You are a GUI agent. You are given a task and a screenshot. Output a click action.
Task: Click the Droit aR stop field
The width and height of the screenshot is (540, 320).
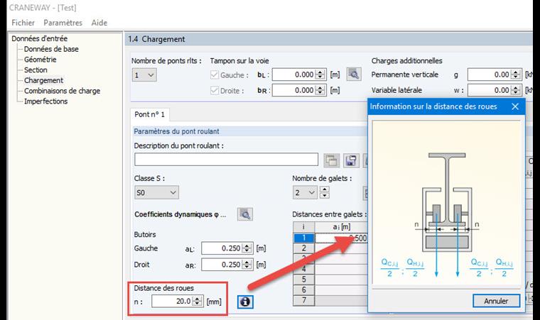(x=222, y=265)
